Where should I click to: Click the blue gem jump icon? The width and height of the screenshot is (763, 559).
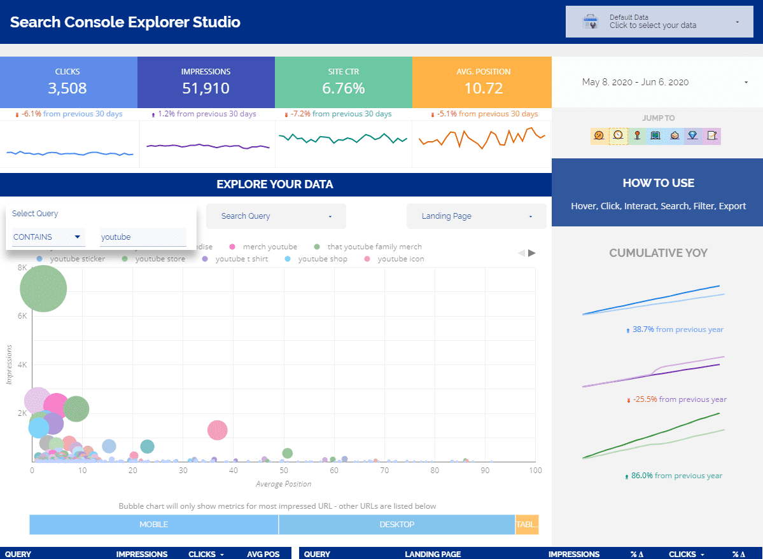693,135
